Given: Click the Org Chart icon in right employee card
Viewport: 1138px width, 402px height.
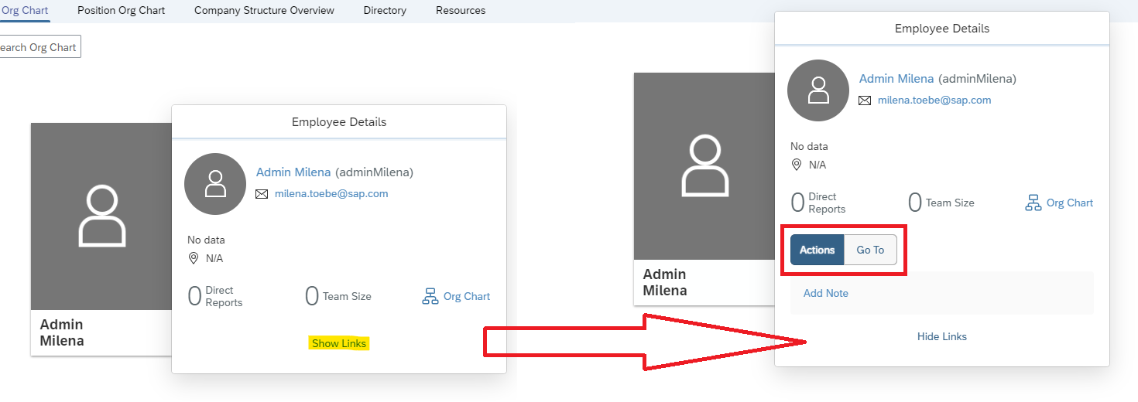Looking at the screenshot, I should [x=1033, y=203].
